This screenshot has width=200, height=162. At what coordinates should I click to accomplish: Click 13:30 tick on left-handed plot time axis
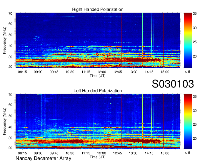133,153
